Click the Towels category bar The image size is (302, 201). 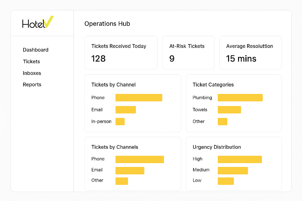229,110
